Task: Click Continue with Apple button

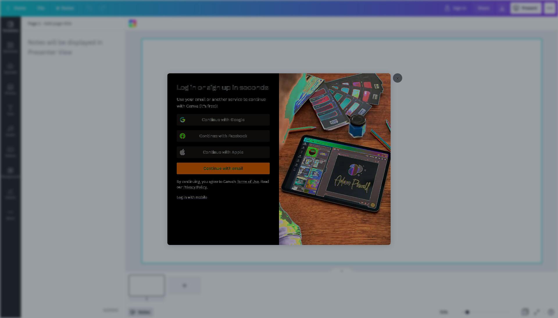Action: 223,152
